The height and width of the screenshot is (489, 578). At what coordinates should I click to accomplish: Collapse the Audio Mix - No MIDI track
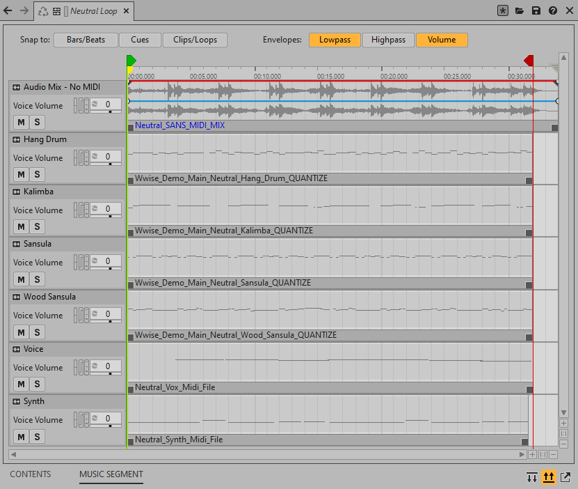tap(17, 88)
